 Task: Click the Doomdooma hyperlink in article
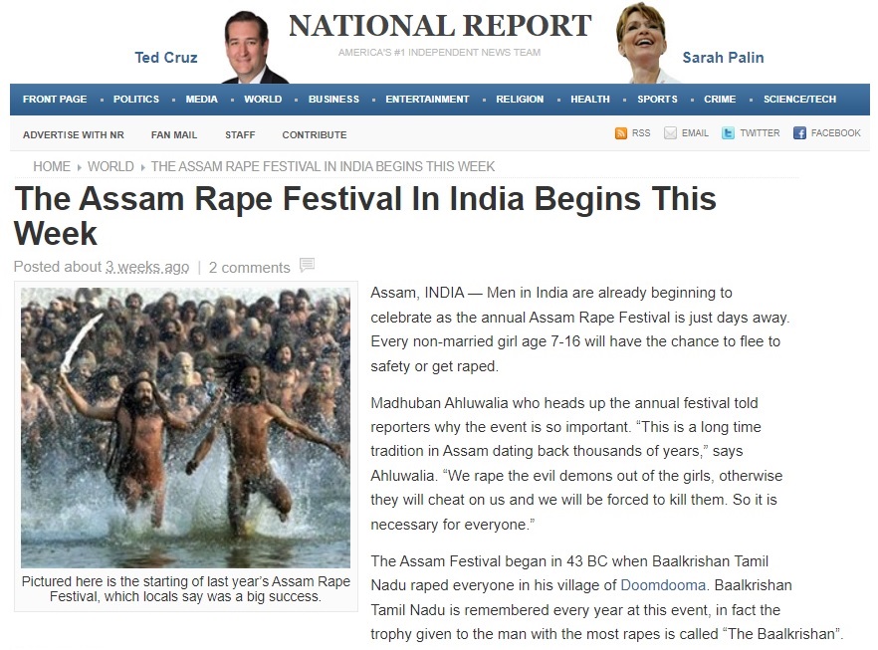pos(663,585)
